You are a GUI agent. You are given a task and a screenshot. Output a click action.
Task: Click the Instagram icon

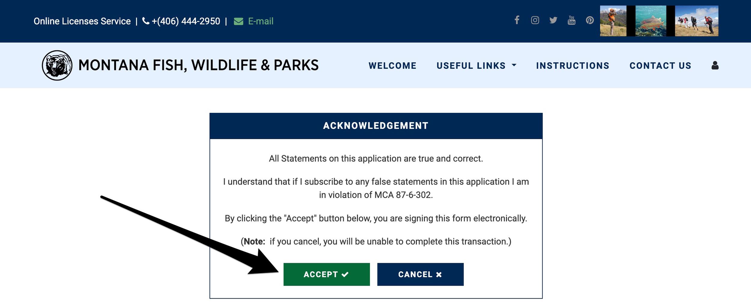(x=535, y=20)
